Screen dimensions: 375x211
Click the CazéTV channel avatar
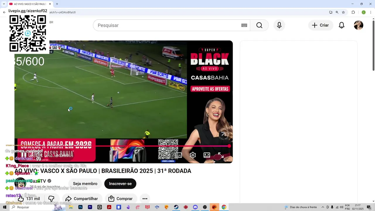[20, 183]
